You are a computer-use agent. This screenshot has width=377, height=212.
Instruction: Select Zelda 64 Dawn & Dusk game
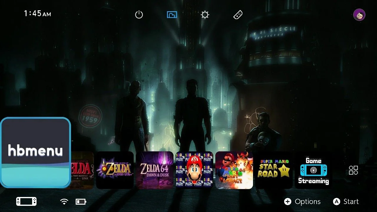155,170
